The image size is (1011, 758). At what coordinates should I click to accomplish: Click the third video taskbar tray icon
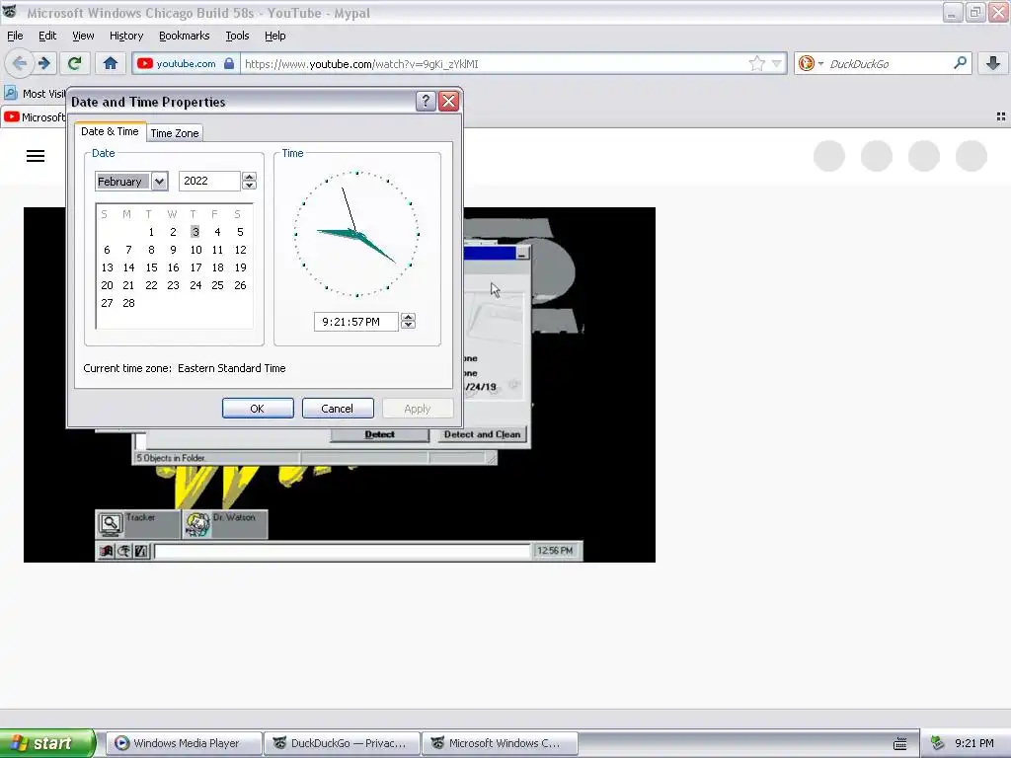click(x=141, y=551)
